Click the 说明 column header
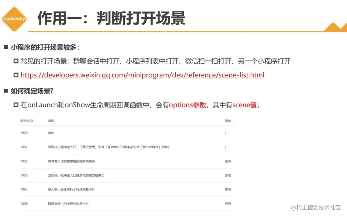This screenshot has height=217, width=347. pyautogui.click(x=51, y=121)
